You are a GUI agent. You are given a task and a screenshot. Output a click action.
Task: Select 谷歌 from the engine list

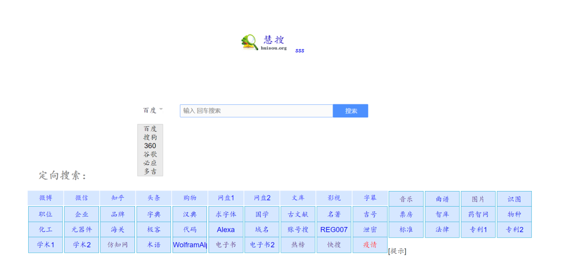[x=150, y=154]
